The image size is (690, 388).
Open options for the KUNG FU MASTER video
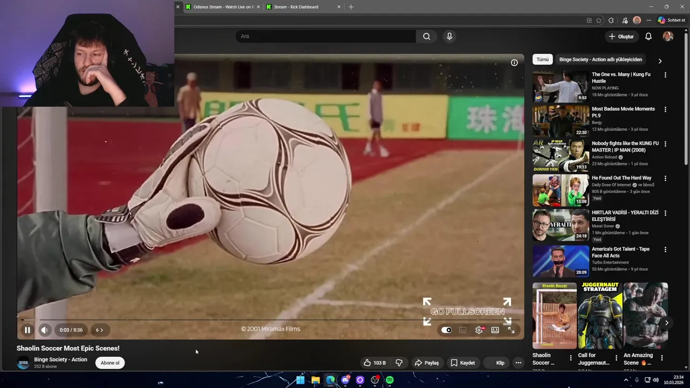click(665, 144)
